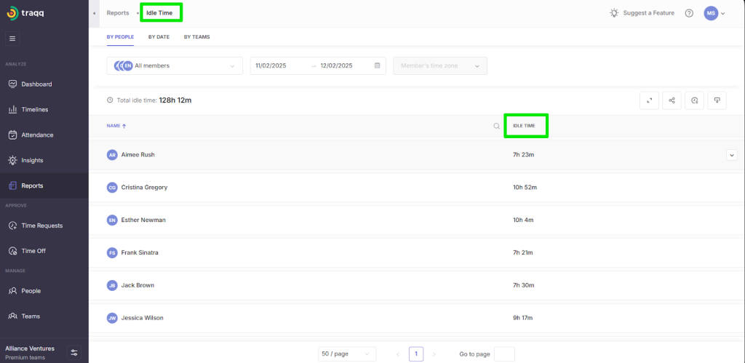Image resolution: width=745 pixels, height=363 pixels.
Task: Open the 50 / page size dropdown
Action: click(x=347, y=354)
